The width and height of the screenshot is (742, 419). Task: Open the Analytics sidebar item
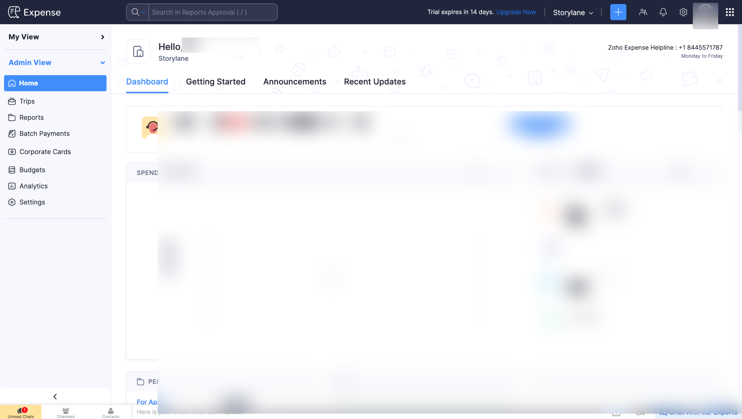pos(33,186)
